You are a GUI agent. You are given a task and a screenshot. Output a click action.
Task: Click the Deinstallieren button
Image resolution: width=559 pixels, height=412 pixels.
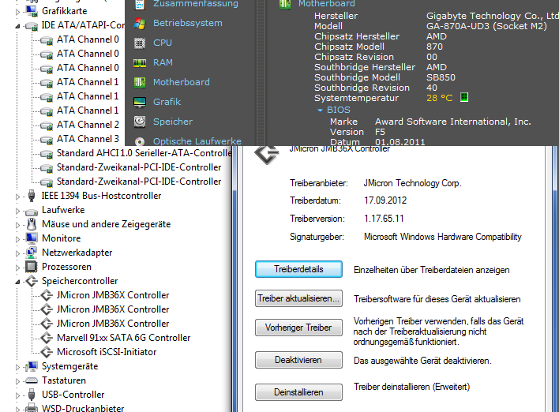[x=298, y=392]
